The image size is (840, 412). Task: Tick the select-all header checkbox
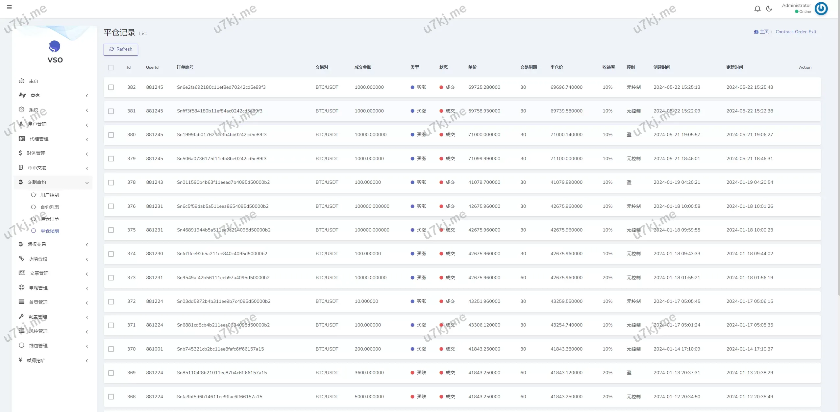point(111,67)
